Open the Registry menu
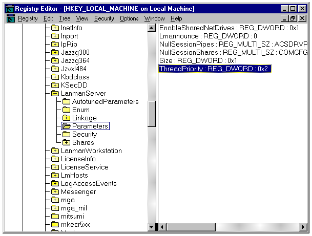 click(28, 18)
